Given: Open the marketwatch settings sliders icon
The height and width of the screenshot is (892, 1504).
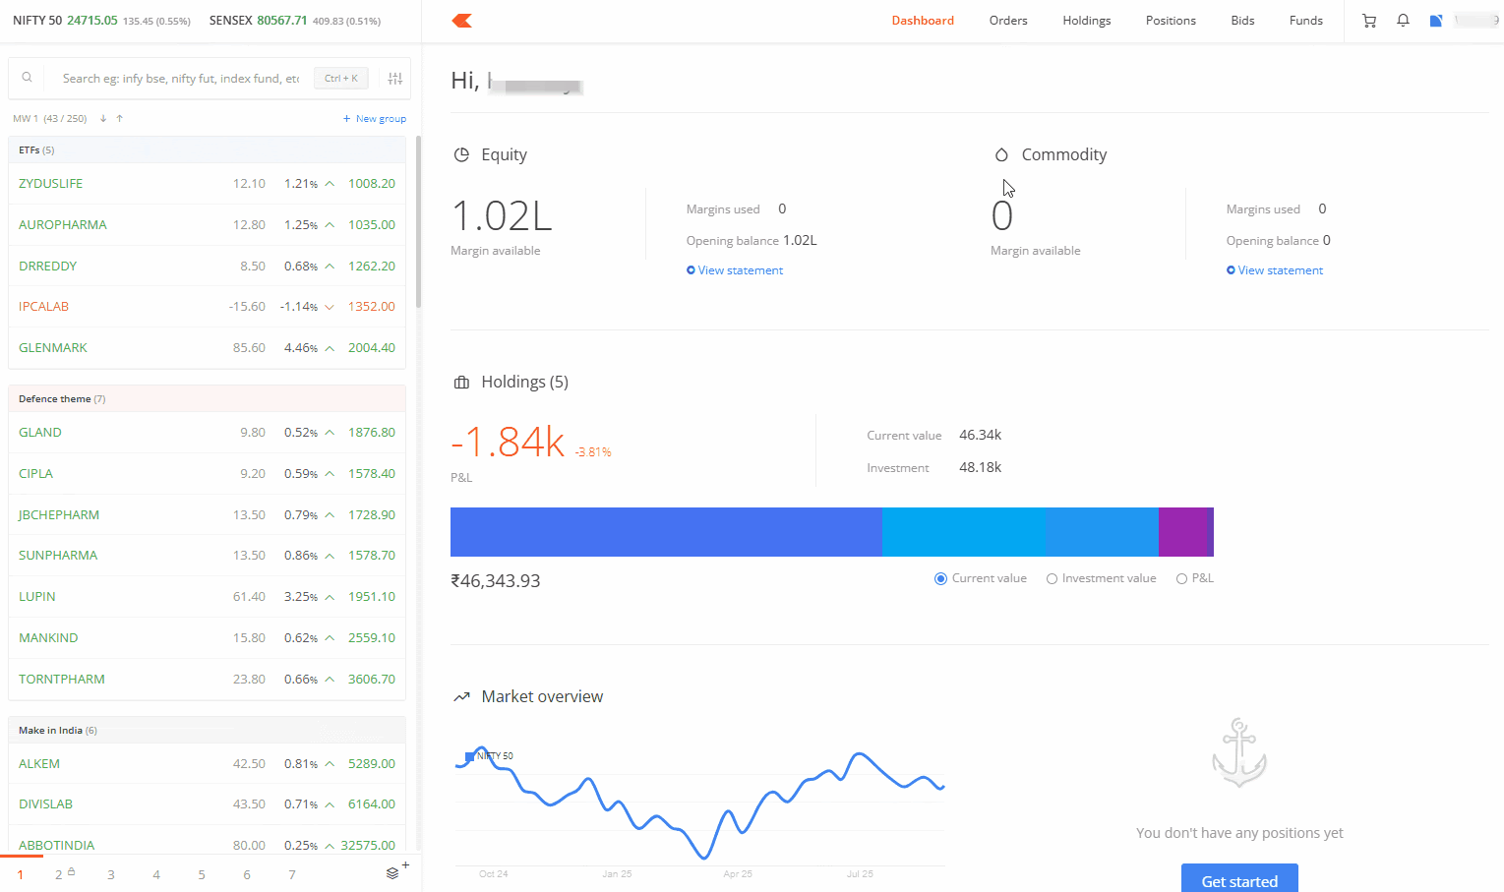Looking at the screenshot, I should 395,79.
